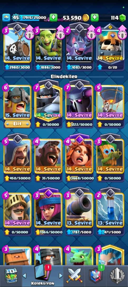Select the Cannon card at 13. Seviye

(x=79, y=210)
